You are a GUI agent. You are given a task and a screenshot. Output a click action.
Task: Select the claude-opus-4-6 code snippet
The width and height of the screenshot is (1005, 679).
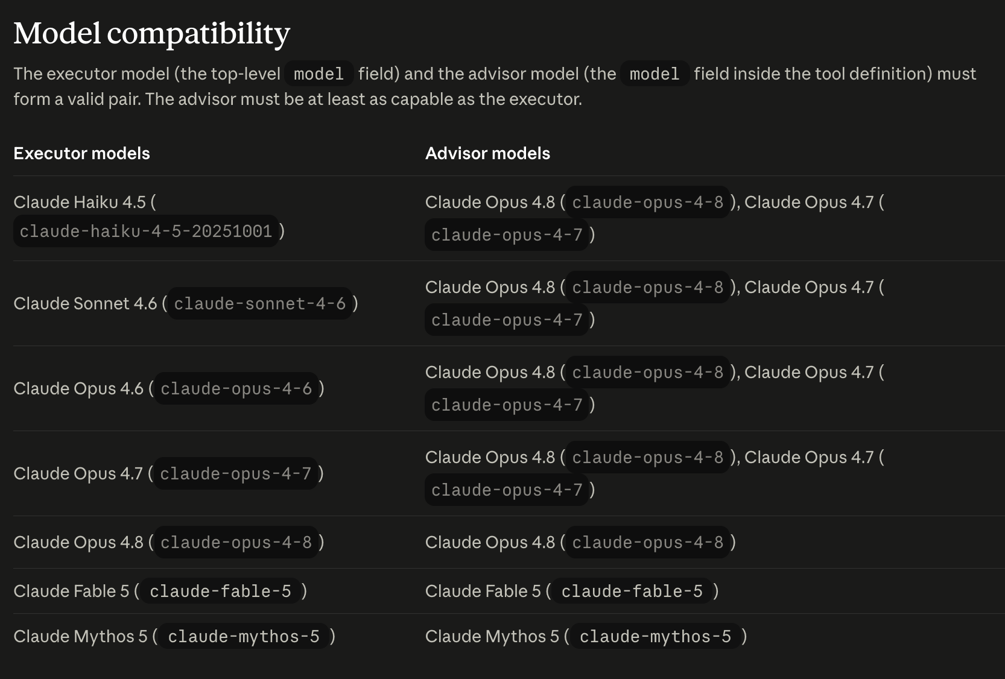(236, 388)
